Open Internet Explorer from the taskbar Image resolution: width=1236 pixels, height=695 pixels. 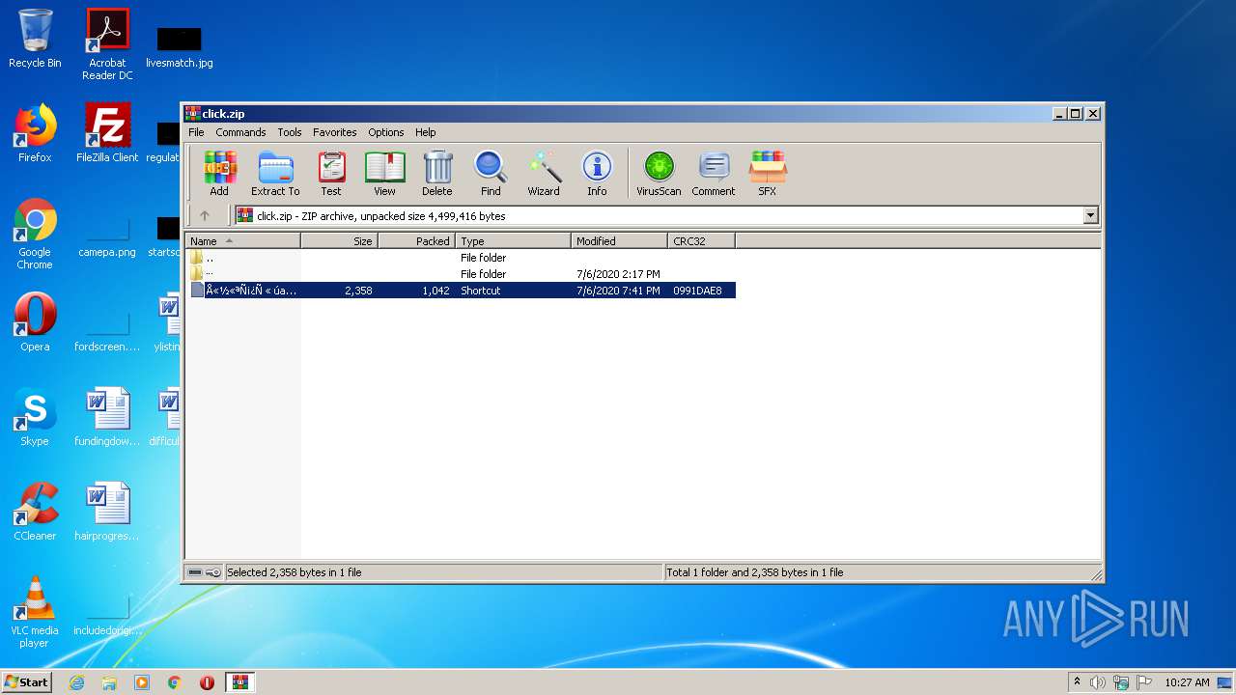[77, 682]
